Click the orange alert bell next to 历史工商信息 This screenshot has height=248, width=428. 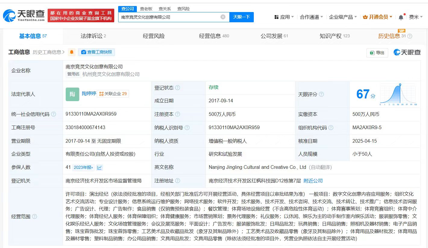pos(72,52)
